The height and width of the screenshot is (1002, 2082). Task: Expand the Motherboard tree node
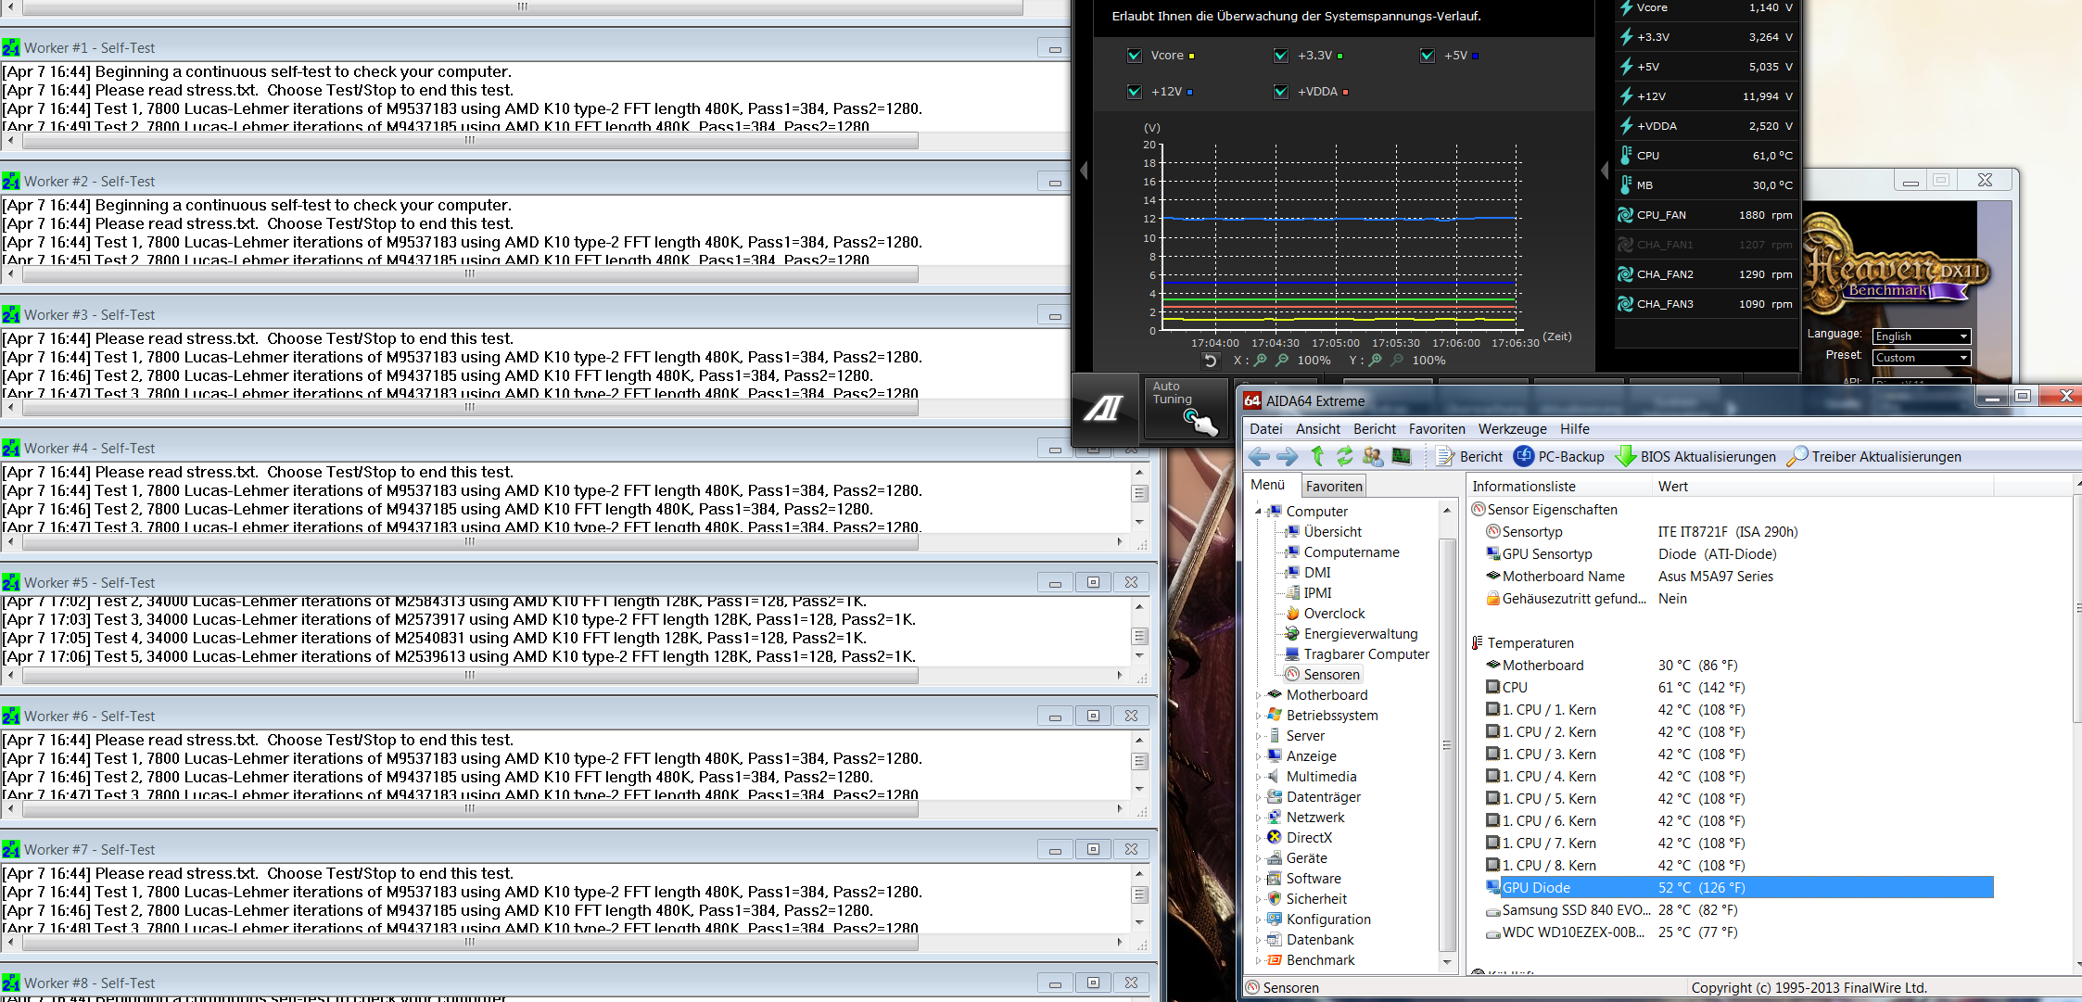pos(1259,695)
